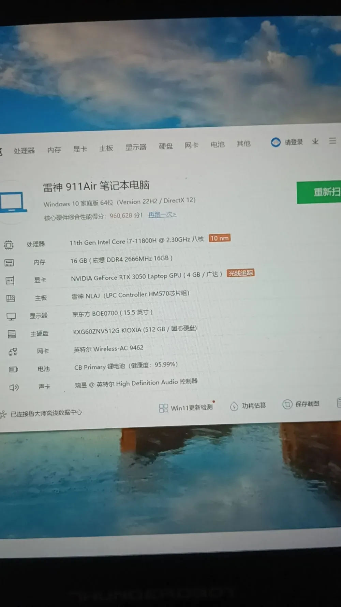Click the laptop computer icon
The height and width of the screenshot is (607, 341).
point(13,202)
